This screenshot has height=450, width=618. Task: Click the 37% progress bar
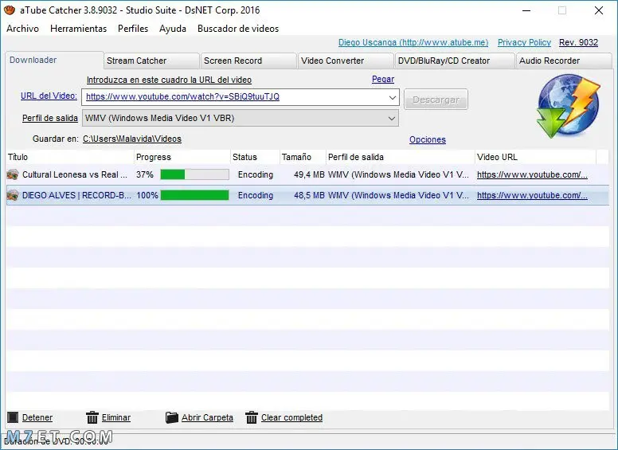click(194, 174)
